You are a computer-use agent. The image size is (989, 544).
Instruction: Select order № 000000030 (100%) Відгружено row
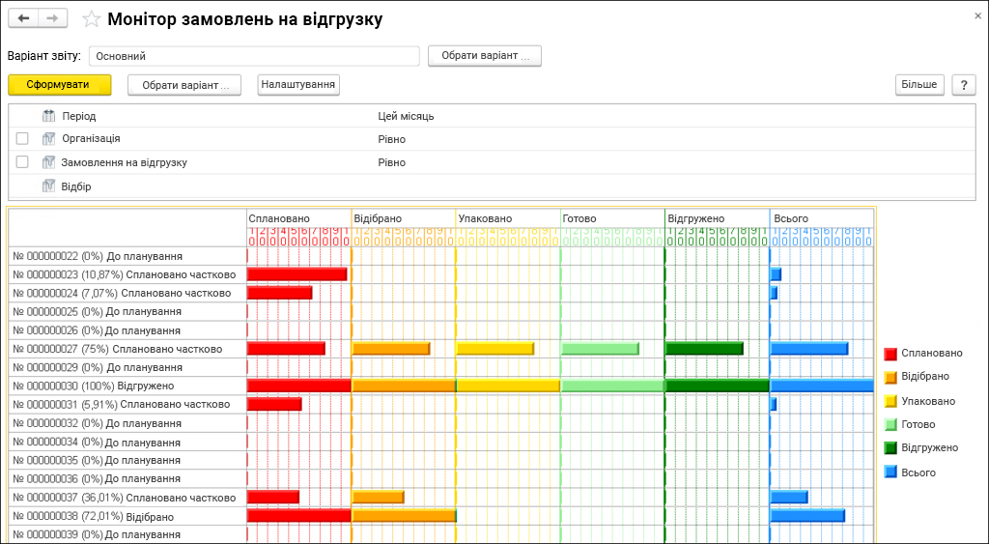128,386
